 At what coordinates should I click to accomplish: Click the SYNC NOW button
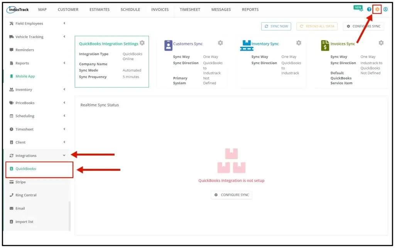tap(276, 27)
